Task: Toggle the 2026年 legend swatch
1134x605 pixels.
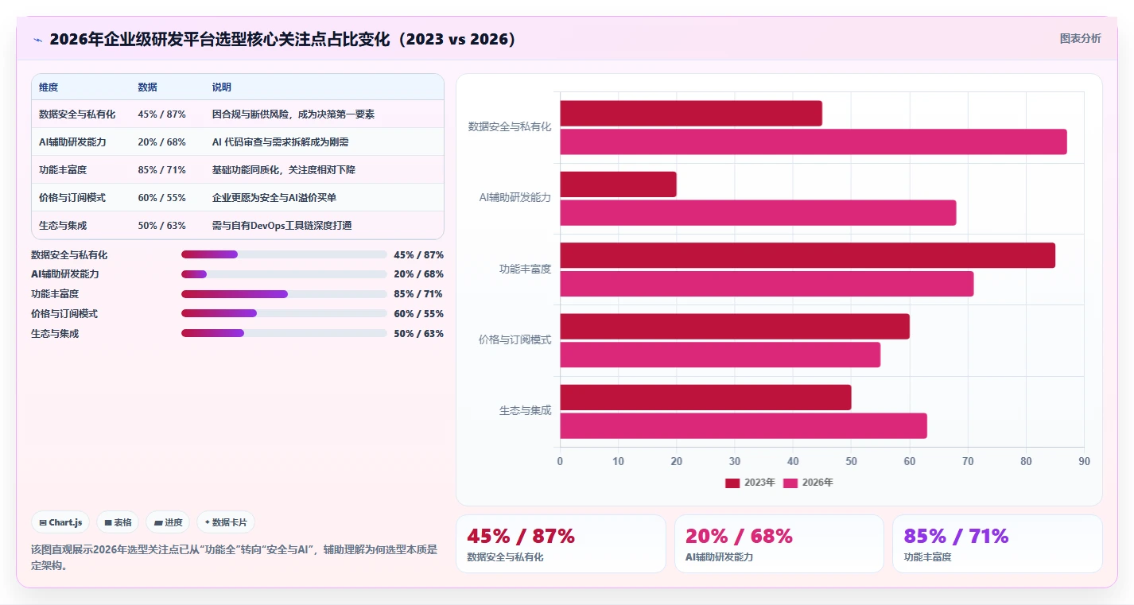Action: coord(790,483)
